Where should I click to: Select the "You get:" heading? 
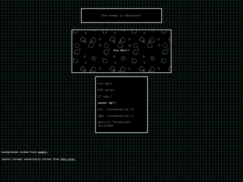(x=105, y=84)
